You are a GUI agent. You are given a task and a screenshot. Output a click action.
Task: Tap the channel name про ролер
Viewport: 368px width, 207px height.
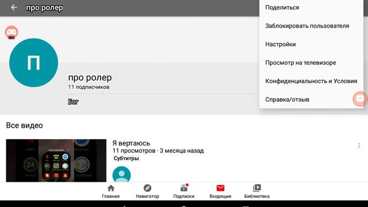(90, 78)
